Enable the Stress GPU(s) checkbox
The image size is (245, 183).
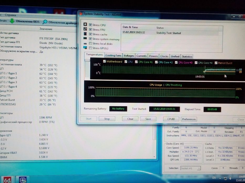90,48
